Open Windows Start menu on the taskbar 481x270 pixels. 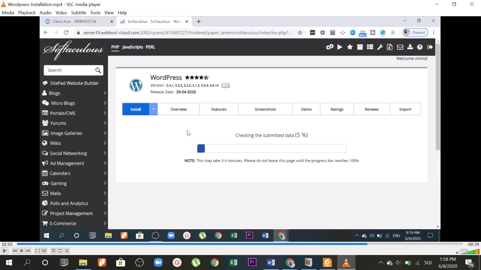coord(9,262)
